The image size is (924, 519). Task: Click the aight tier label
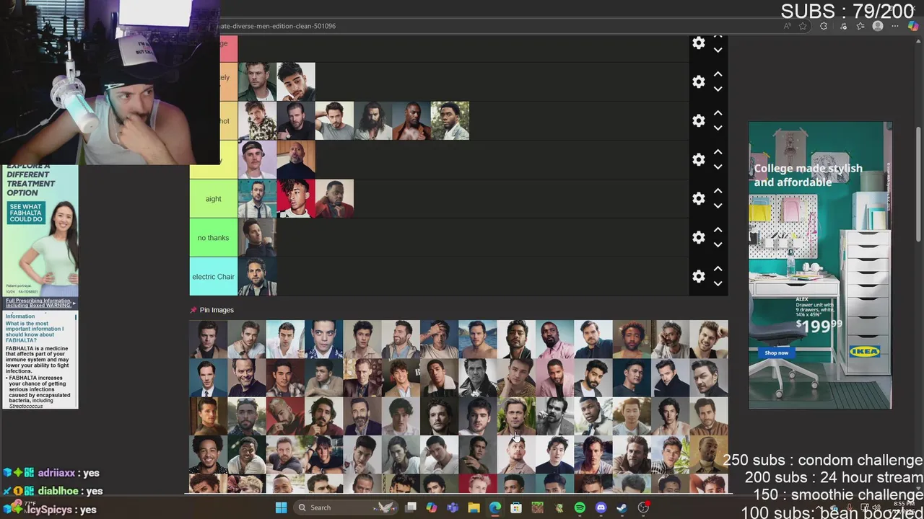pyautogui.click(x=213, y=199)
